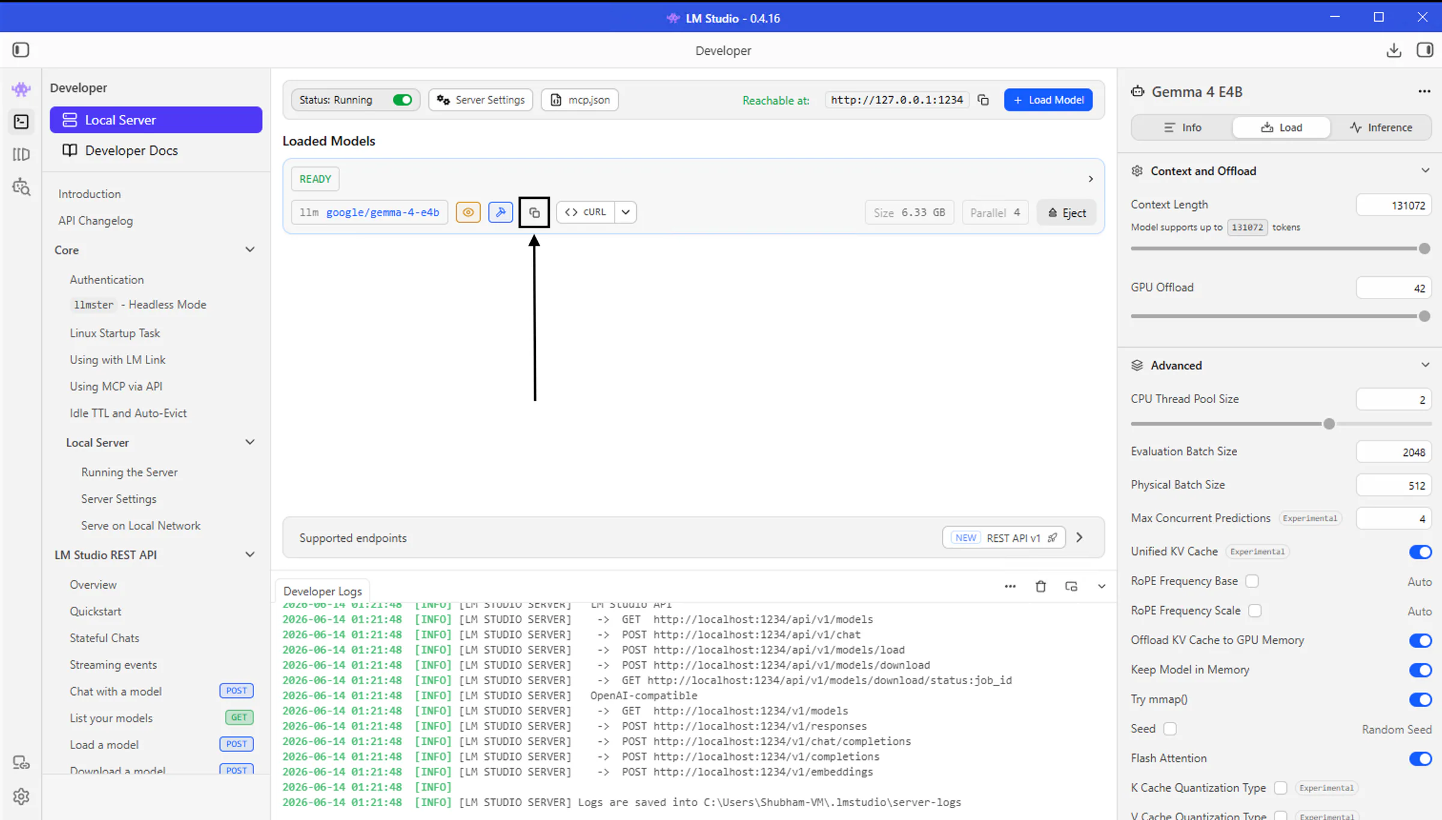Adjust the GPU Offload slider handle
Image resolution: width=1442 pixels, height=820 pixels.
1424,316
